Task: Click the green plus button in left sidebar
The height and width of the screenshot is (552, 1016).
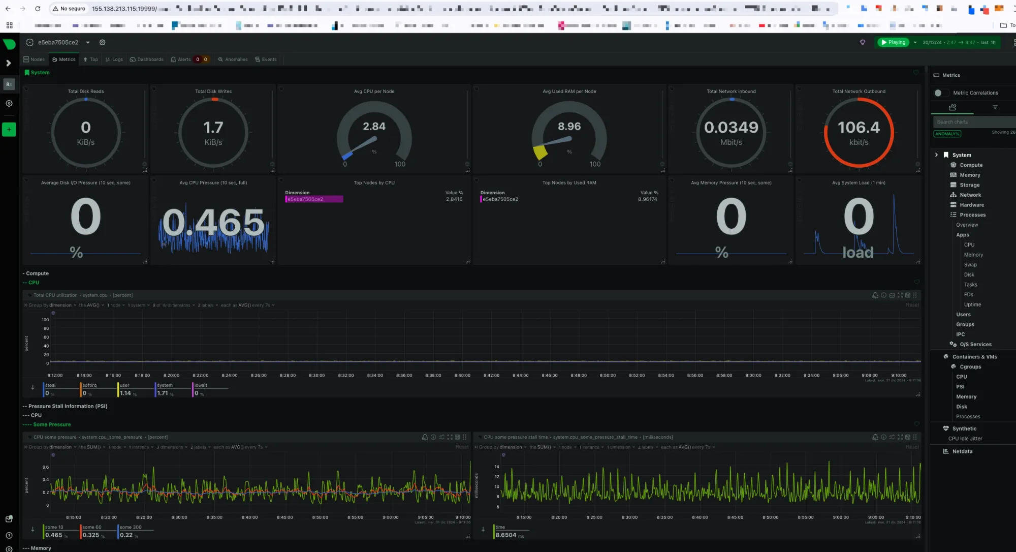Action: [9, 130]
